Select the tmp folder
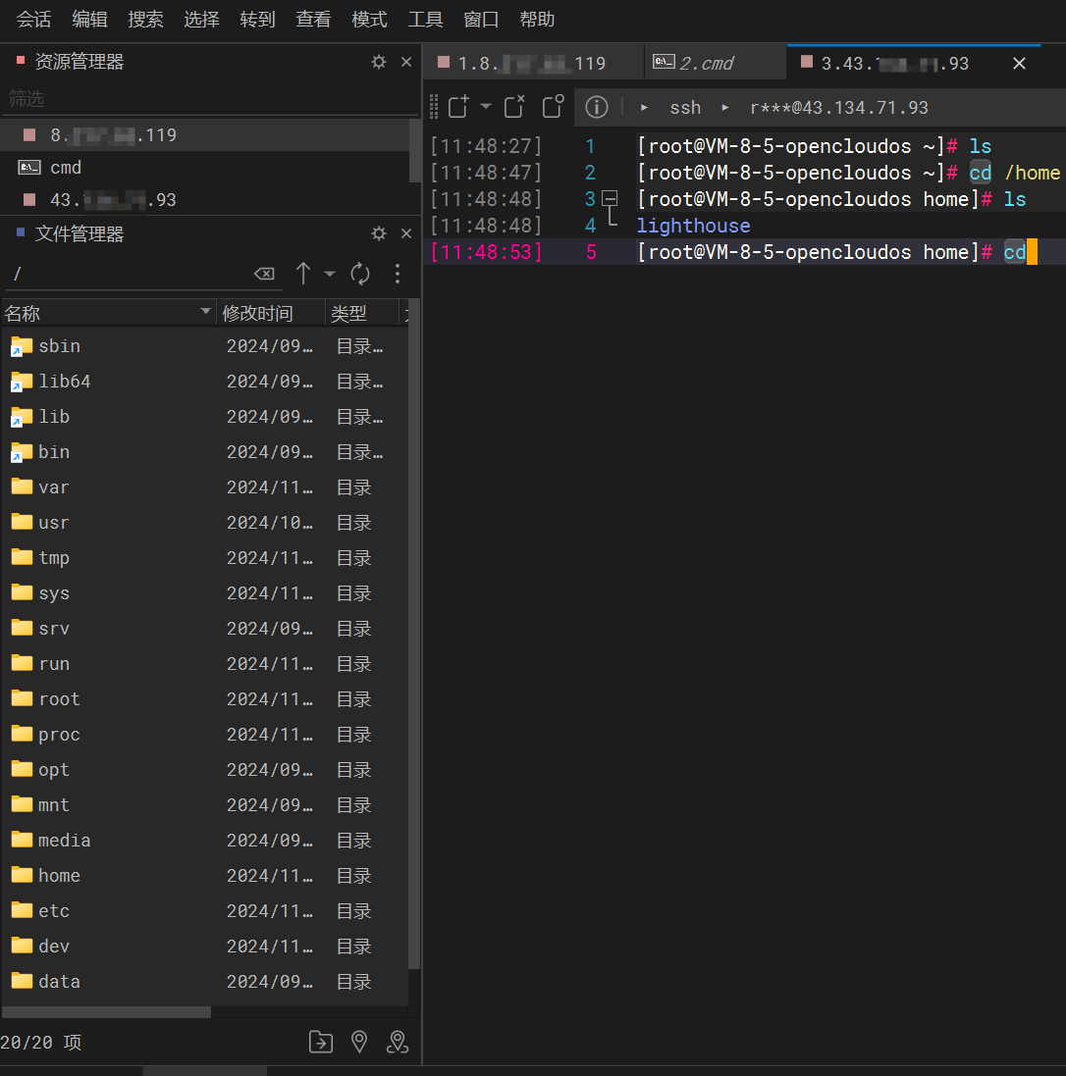 coord(205,558)
